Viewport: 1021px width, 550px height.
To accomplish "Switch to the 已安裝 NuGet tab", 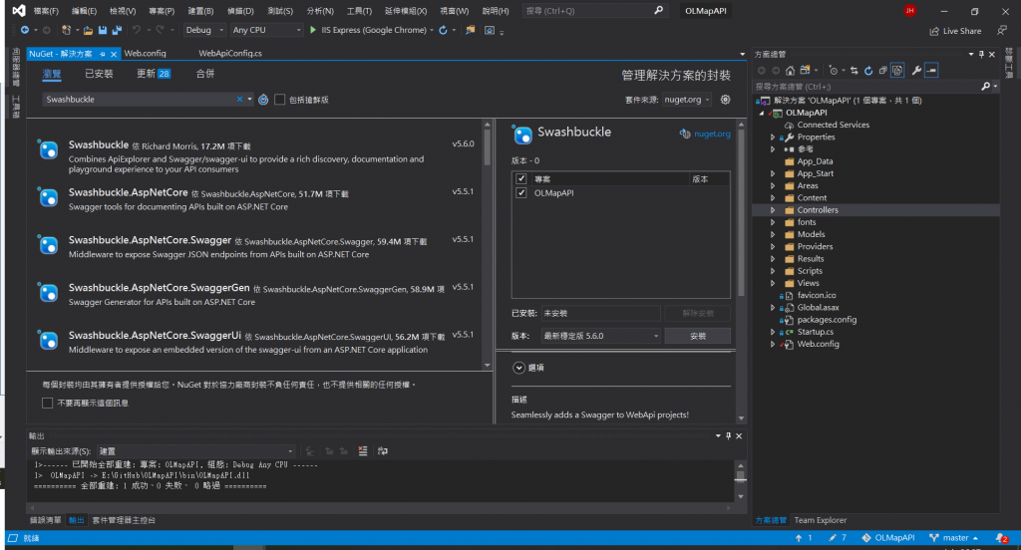I will tap(99, 74).
